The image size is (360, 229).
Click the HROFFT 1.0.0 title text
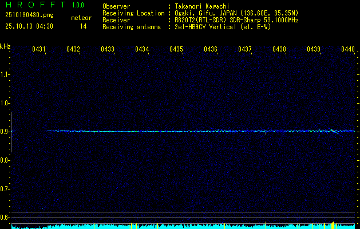[x=45, y=5]
